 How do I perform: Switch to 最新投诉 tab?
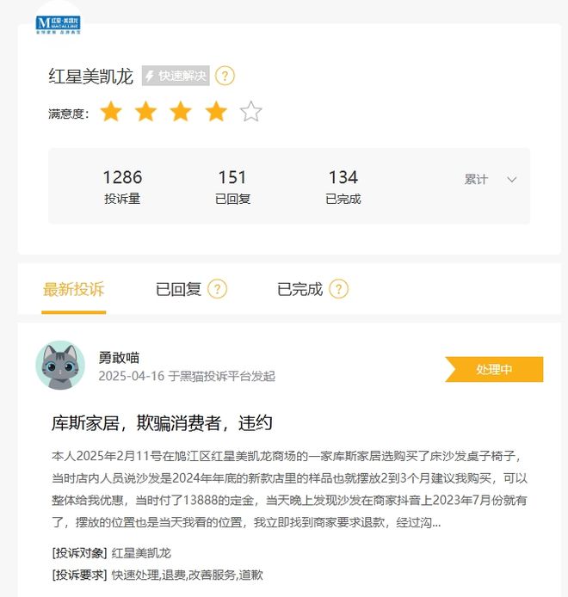pos(73,289)
